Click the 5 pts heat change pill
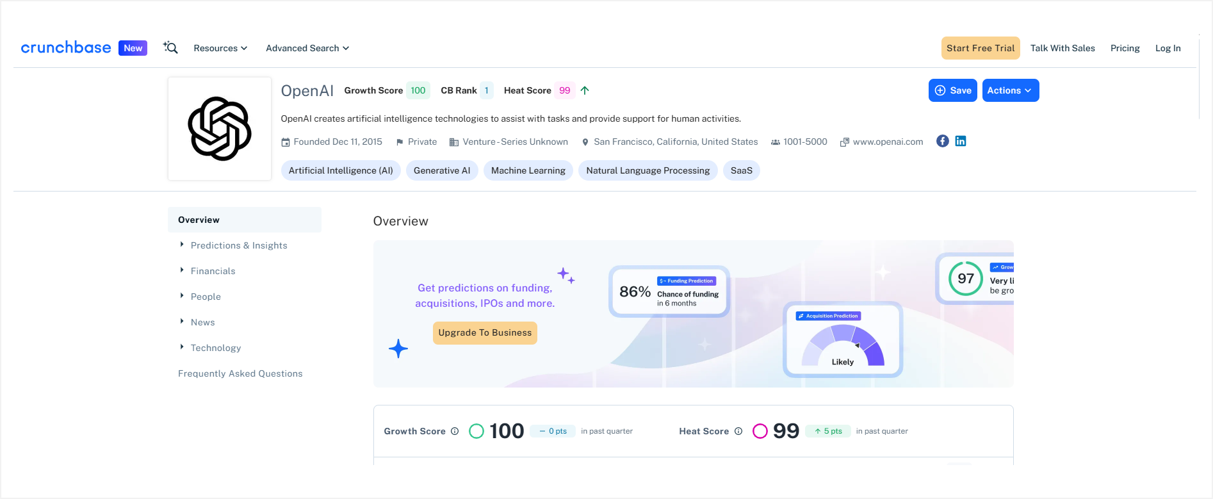 (828, 431)
